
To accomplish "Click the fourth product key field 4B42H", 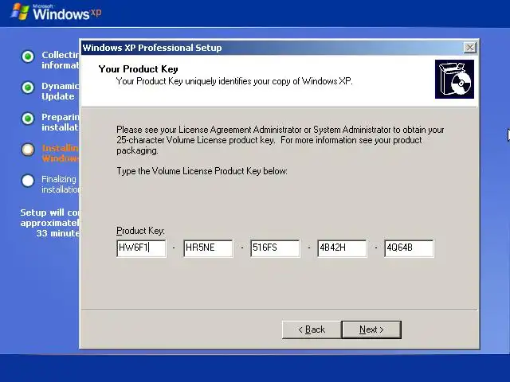I will coord(342,248).
